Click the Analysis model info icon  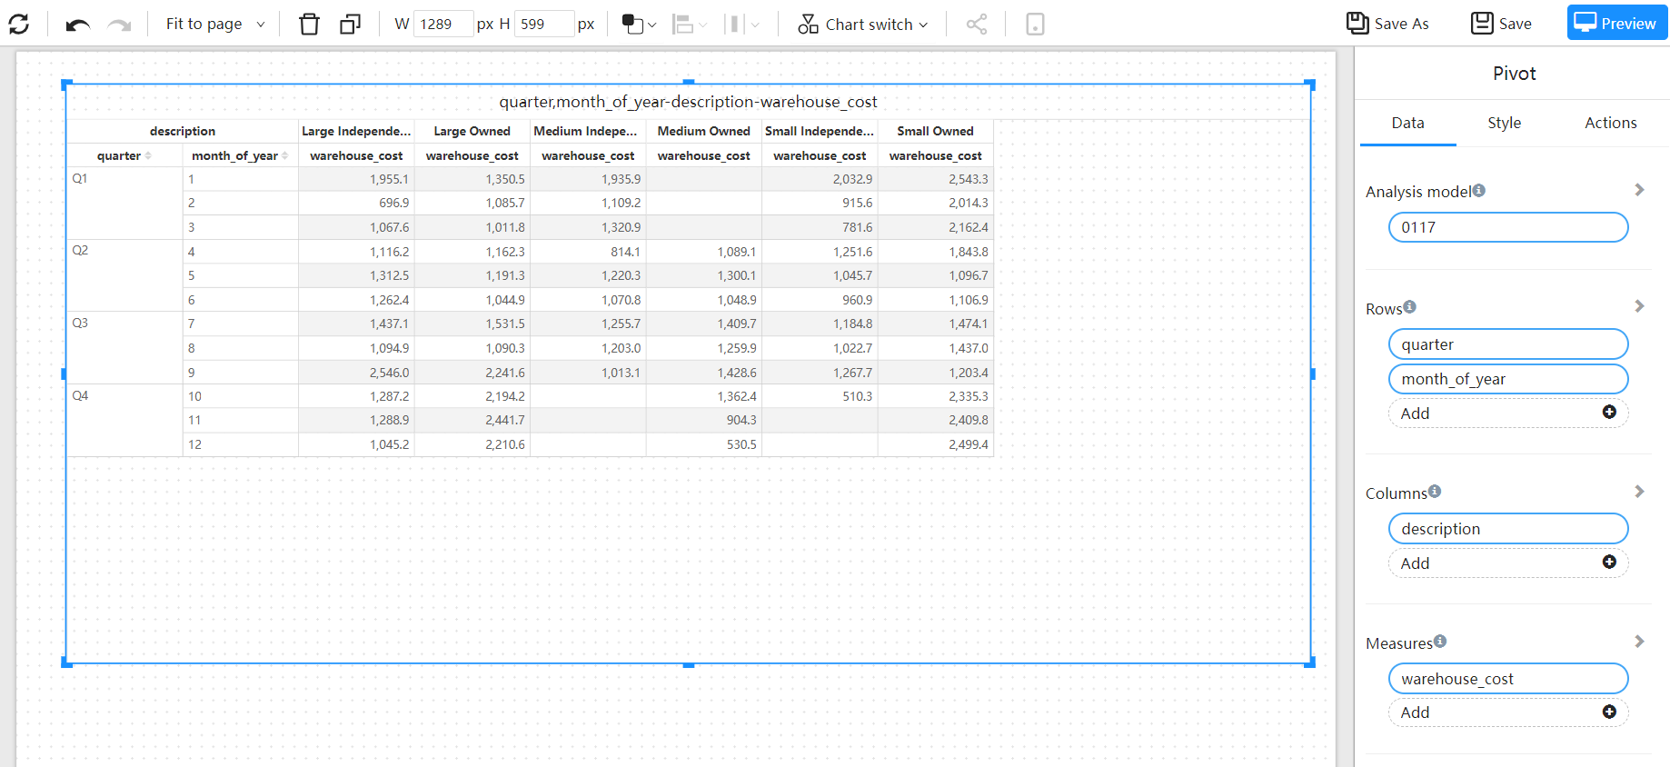pyautogui.click(x=1479, y=190)
